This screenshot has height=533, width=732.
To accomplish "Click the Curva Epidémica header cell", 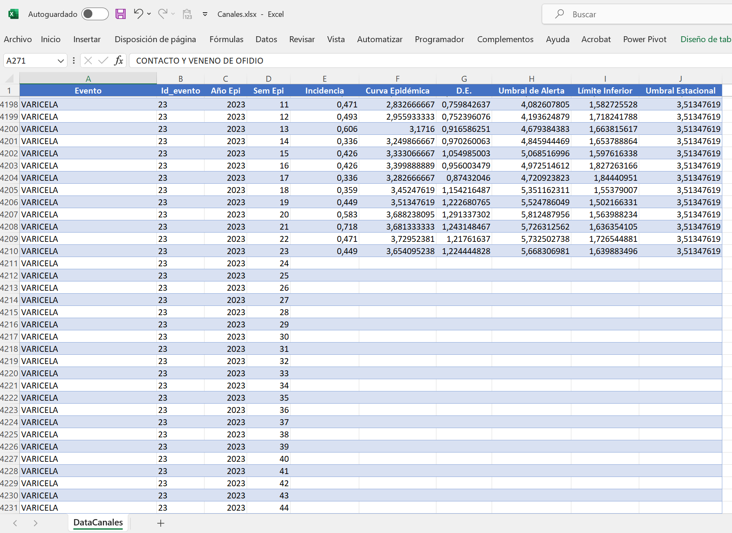I will pyautogui.click(x=398, y=91).
